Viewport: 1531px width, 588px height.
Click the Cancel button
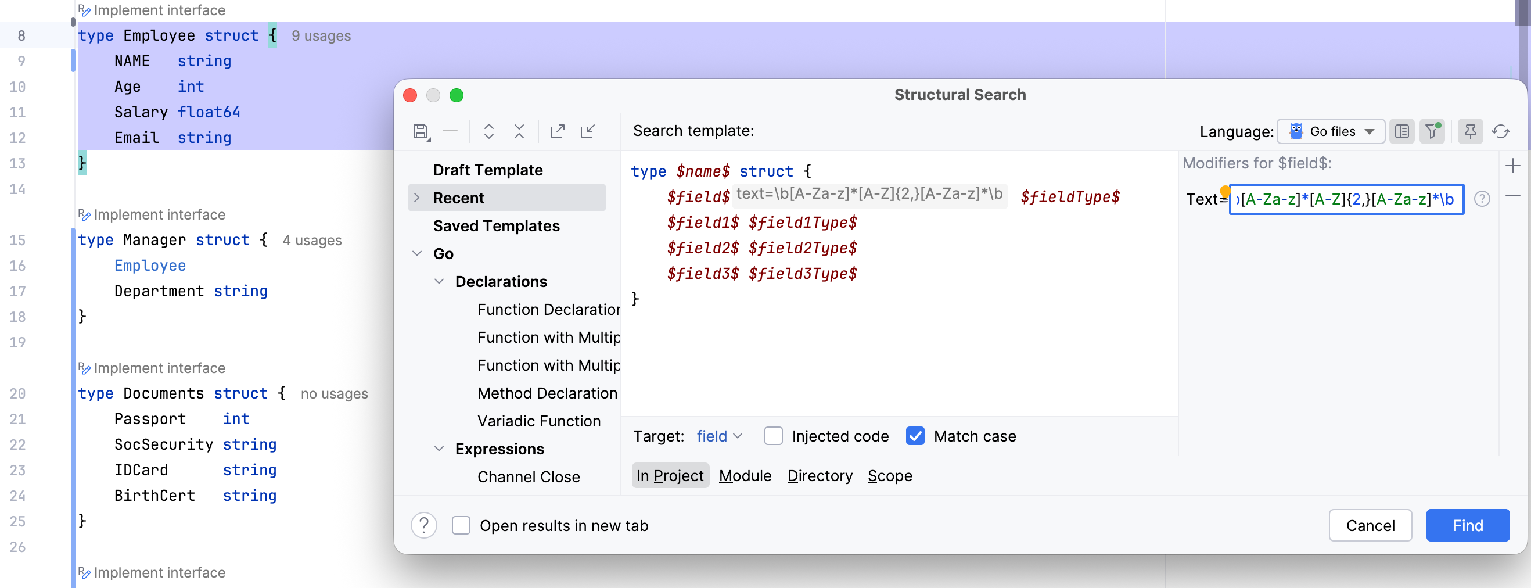1370,526
